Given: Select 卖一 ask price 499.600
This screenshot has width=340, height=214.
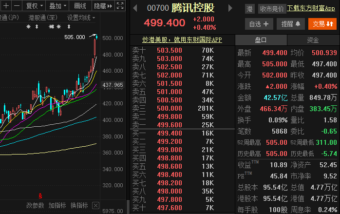Looking at the screenshot, I should click(170, 125).
